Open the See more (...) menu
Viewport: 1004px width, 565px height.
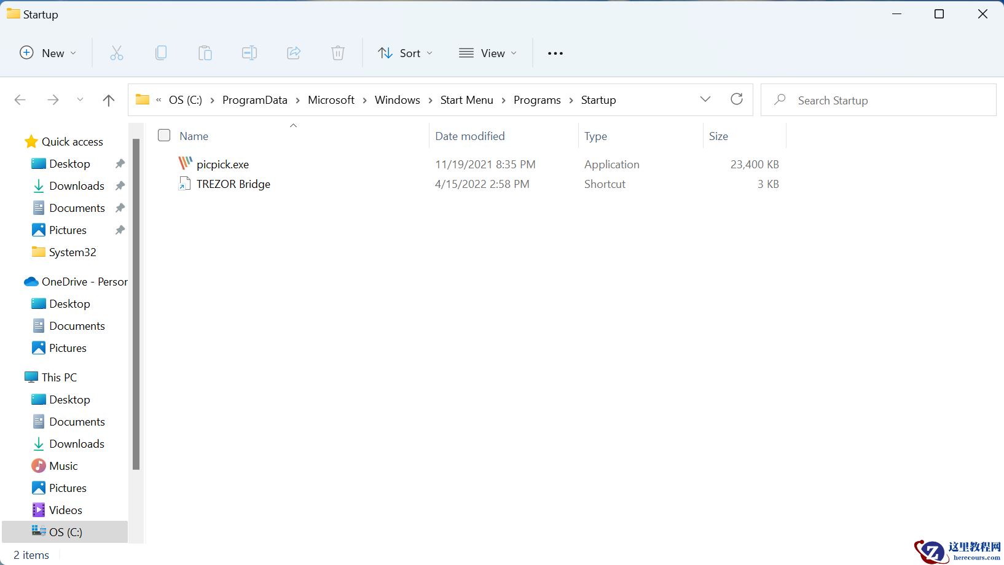[555, 53]
